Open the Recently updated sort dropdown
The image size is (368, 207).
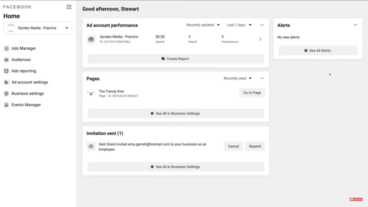[x=203, y=25]
